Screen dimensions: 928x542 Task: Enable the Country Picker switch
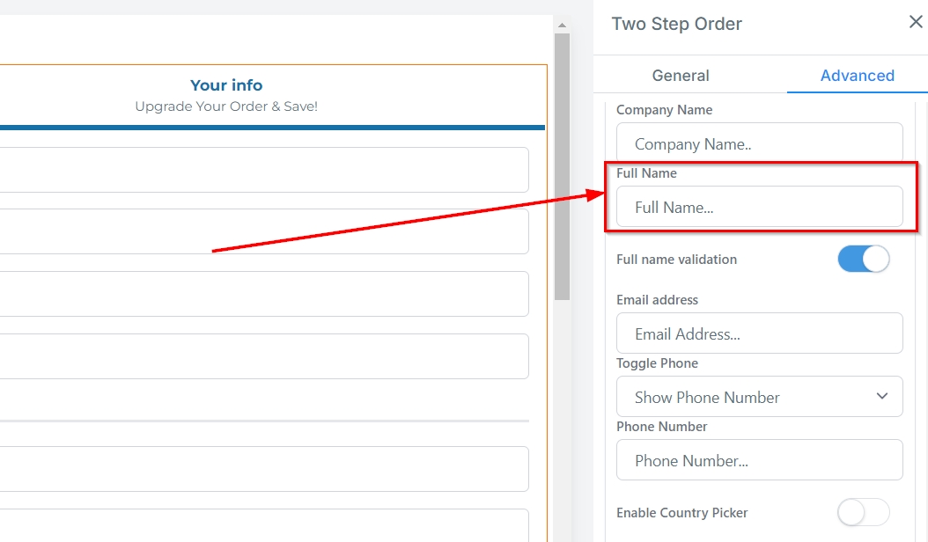pyautogui.click(x=863, y=512)
